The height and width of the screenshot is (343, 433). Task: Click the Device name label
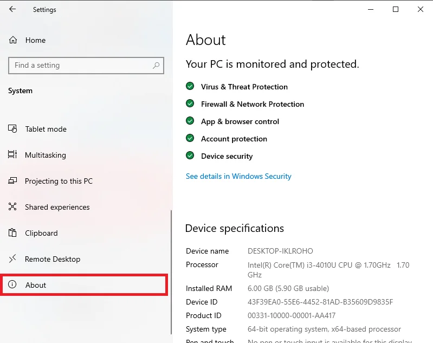point(208,251)
